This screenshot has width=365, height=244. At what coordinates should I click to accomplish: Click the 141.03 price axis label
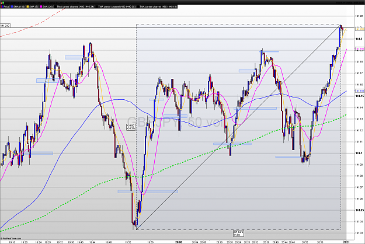tap(359, 233)
